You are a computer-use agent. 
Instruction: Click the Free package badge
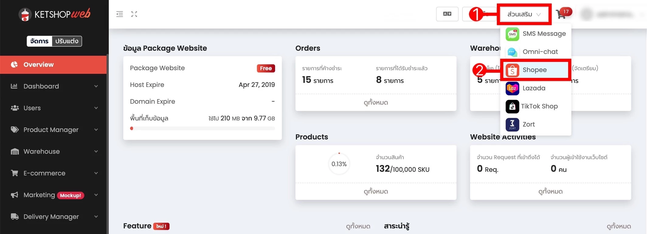[266, 68]
